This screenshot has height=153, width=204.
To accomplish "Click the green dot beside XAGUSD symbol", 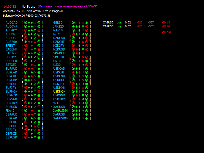I will pos(52,107).
